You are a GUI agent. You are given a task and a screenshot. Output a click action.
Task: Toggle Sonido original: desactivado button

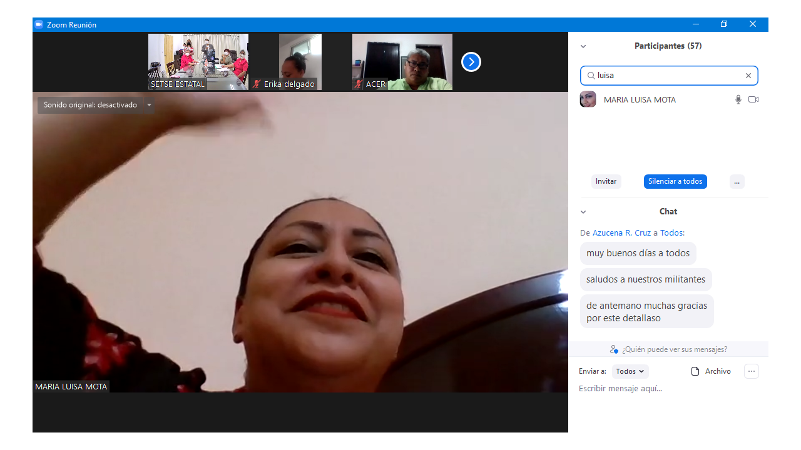click(x=90, y=105)
